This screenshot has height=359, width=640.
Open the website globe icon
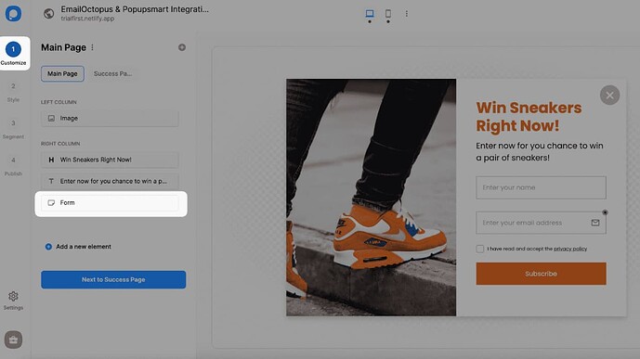(49, 13)
